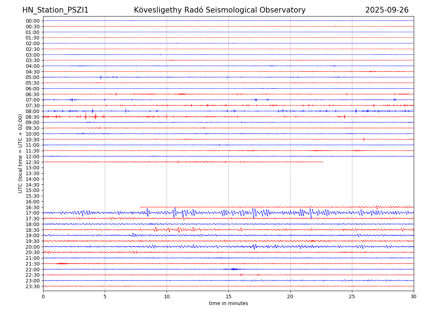
Task: Click the 25 minute x-axis tick label
Action: point(352,296)
